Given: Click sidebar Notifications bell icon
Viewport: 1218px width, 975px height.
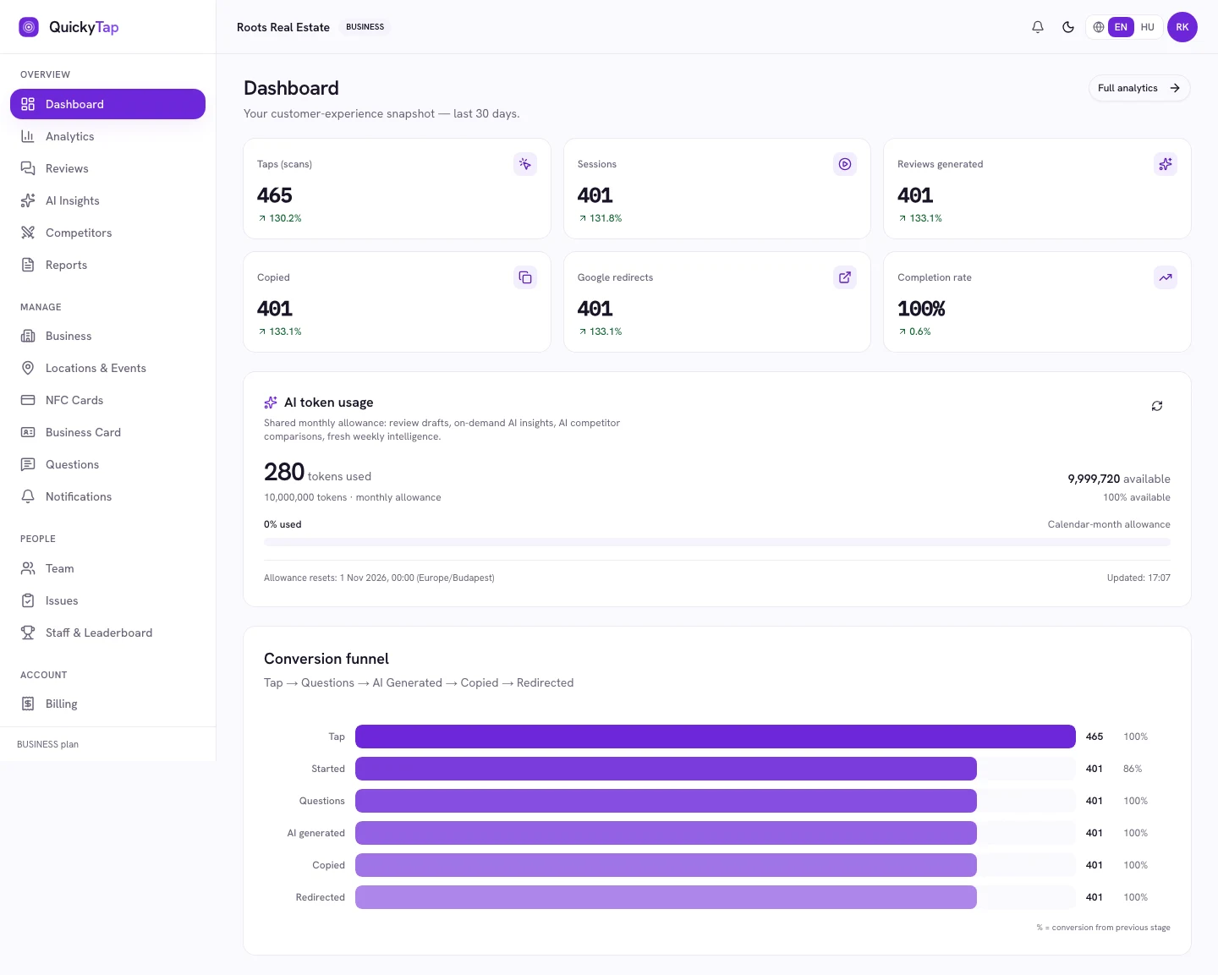Looking at the screenshot, I should point(28,496).
